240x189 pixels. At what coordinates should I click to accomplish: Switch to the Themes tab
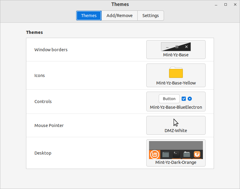point(89,16)
